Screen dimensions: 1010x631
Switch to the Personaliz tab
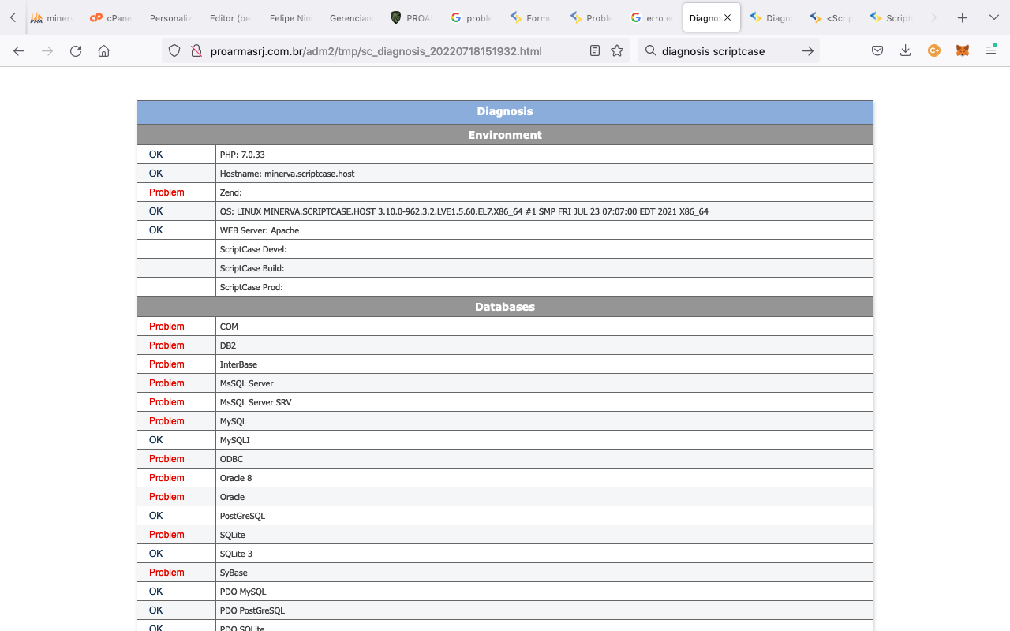point(170,17)
